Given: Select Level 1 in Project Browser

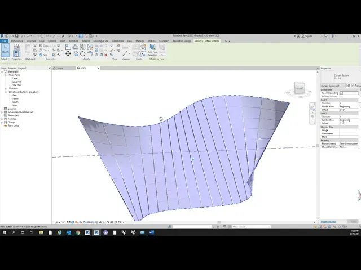Looking at the screenshot, I should [x=16, y=78].
